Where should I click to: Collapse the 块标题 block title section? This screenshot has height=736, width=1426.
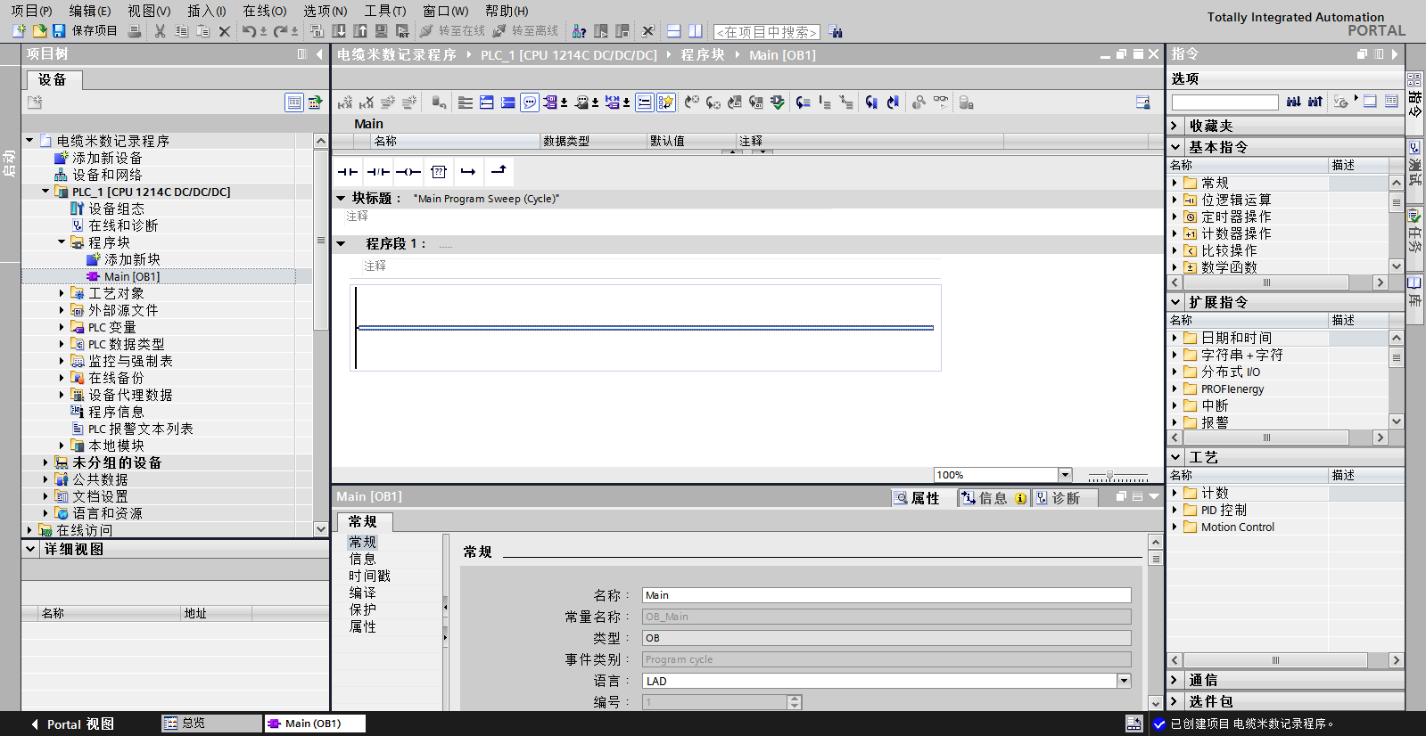pyautogui.click(x=341, y=199)
